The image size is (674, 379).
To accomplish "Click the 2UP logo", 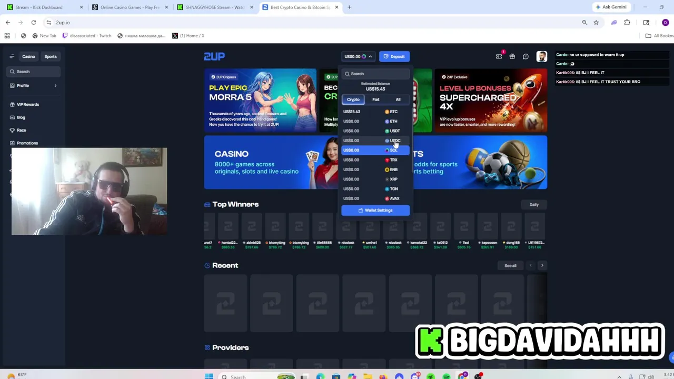I will click(214, 56).
